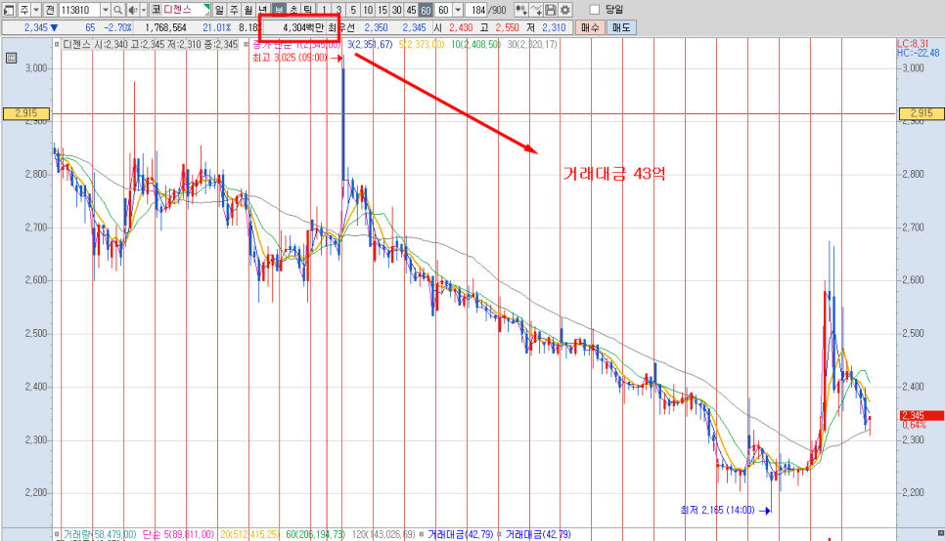Open the custom interval dropdown arrow
945x541 pixels.
(458, 10)
